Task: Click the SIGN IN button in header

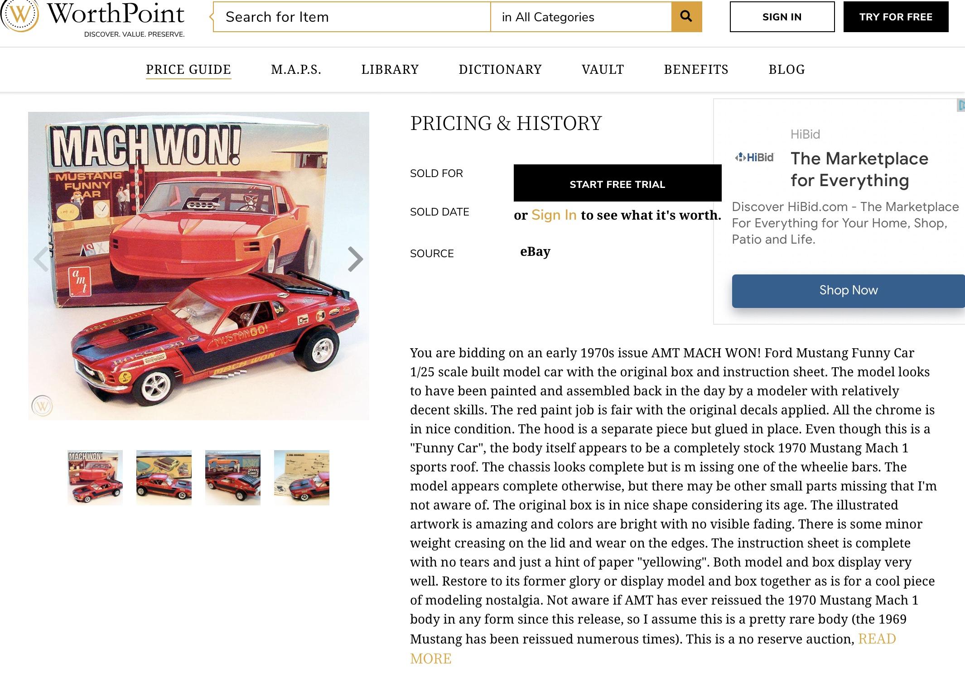Action: (x=782, y=17)
